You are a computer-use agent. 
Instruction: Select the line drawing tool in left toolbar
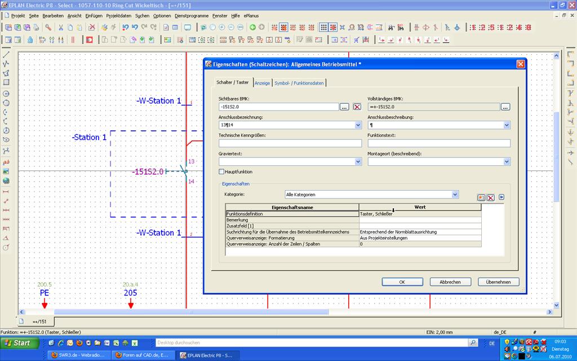point(6,55)
